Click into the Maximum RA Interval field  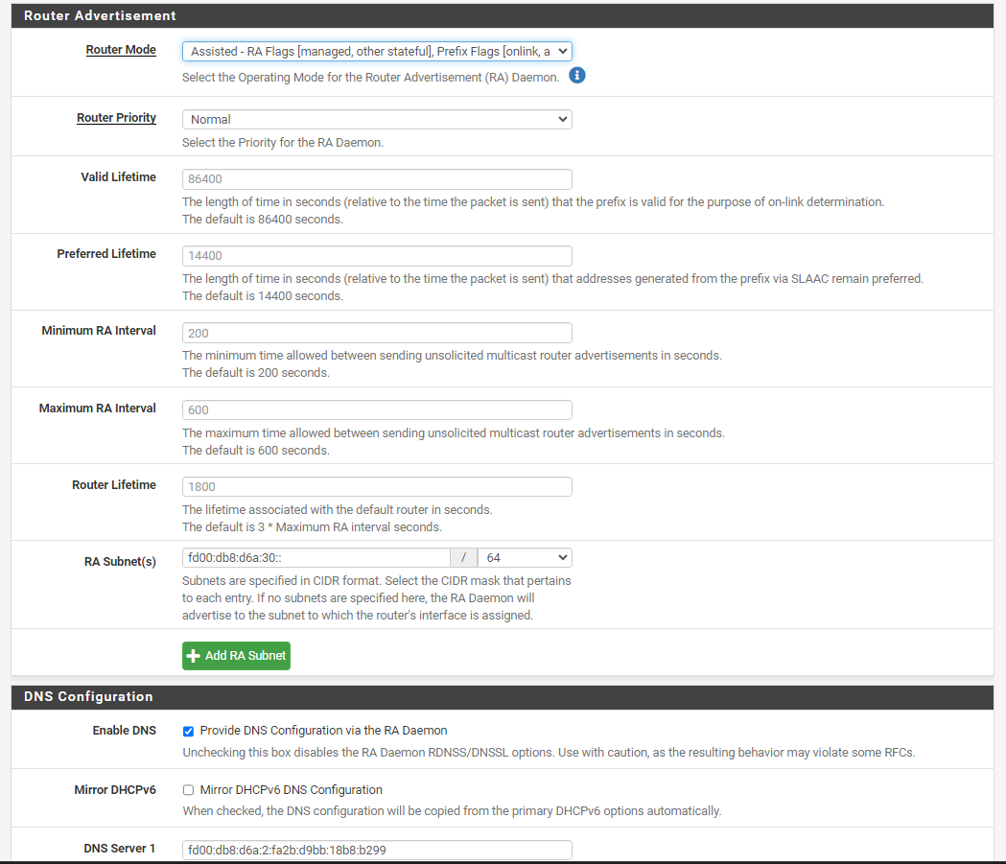[377, 409]
